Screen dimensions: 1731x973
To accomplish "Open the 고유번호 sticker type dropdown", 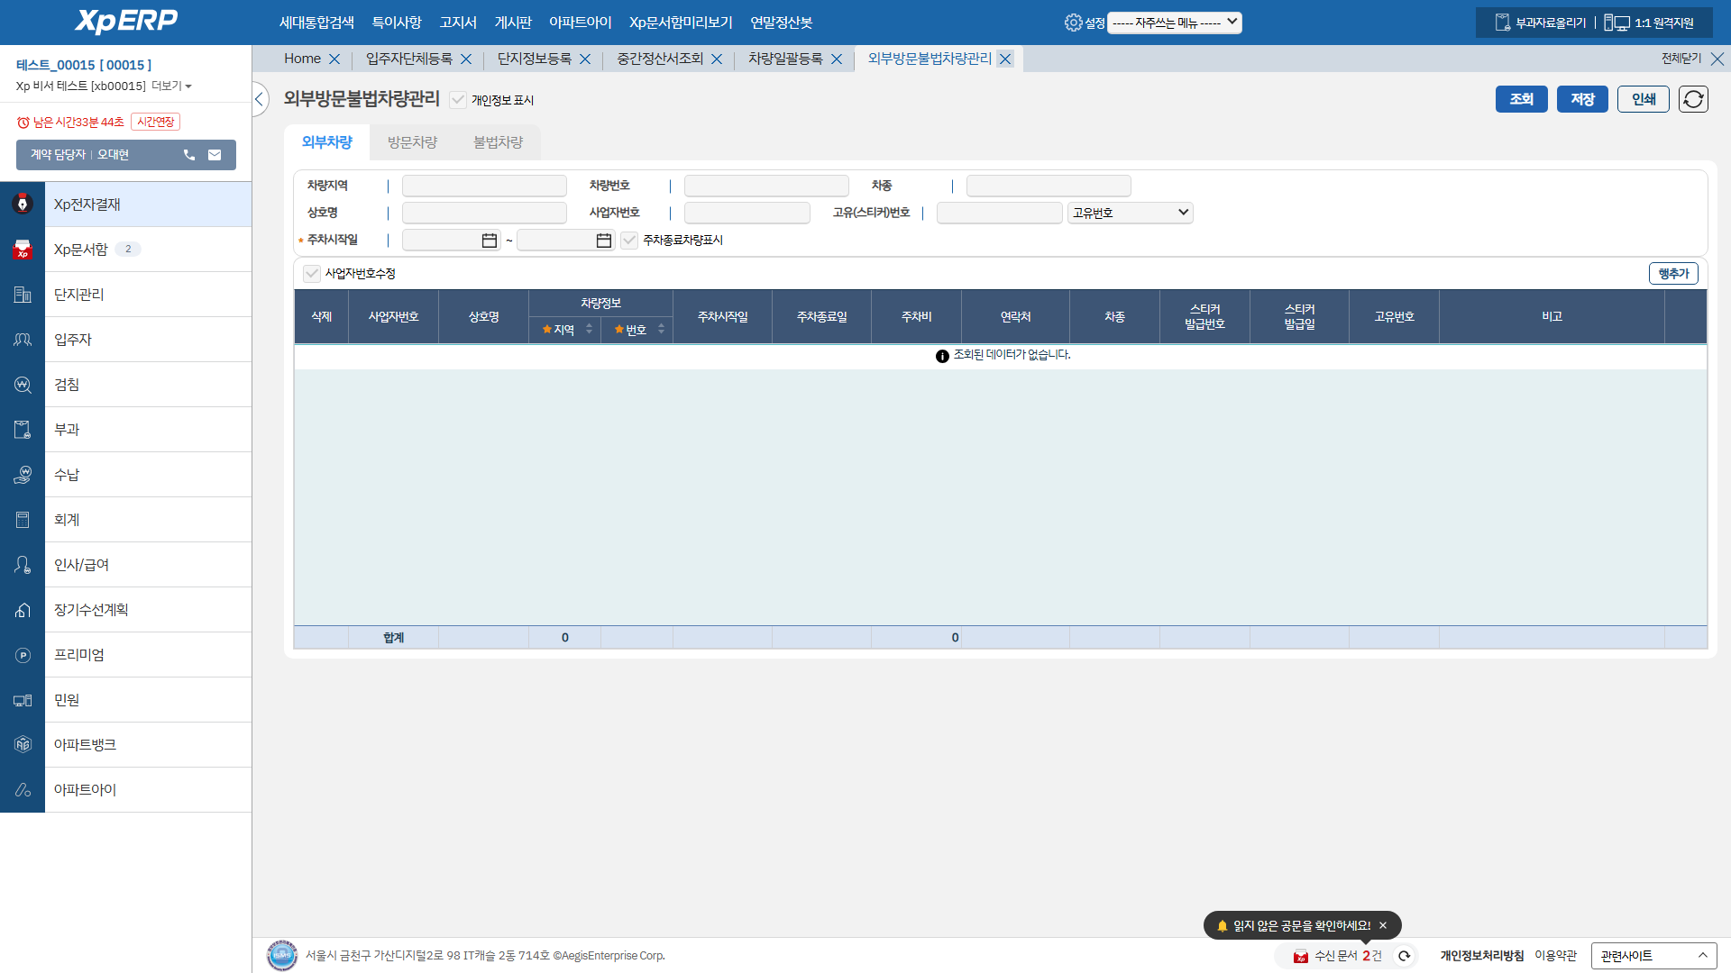I will coord(1130,213).
